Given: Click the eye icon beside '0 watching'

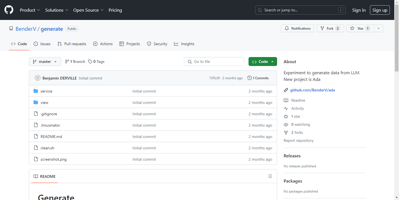Looking at the screenshot, I should pos(286,125).
